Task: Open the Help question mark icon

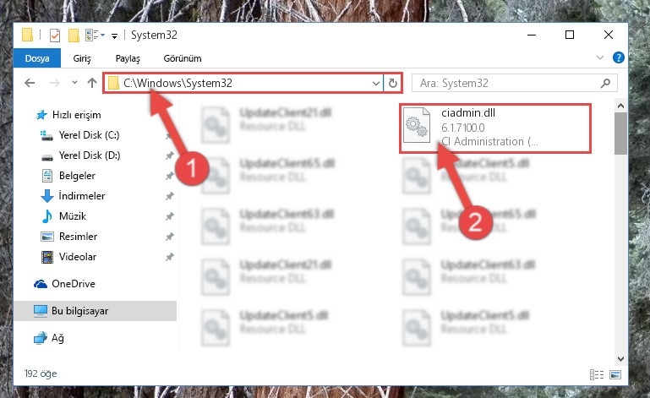Action: (618, 57)
